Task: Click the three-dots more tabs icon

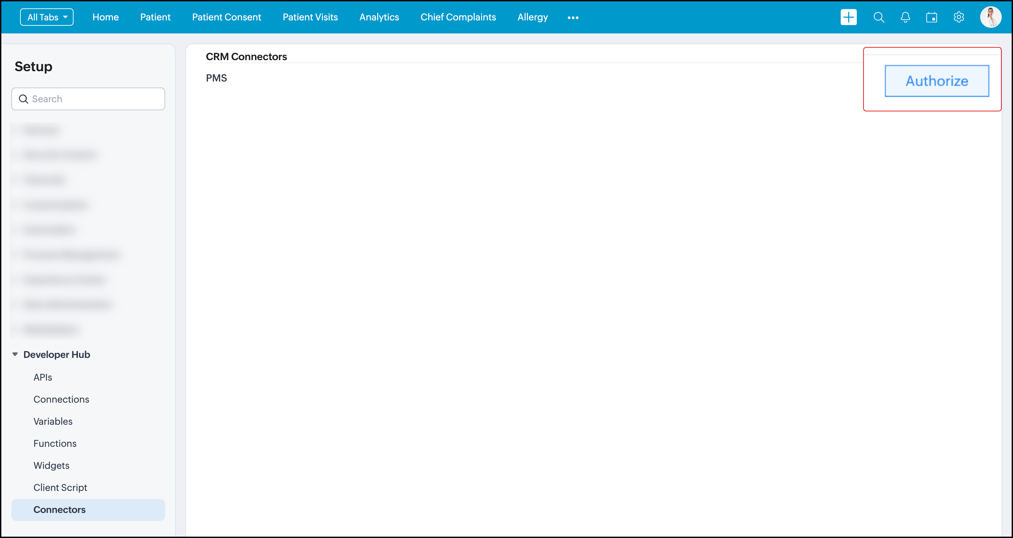Action: 573,18
